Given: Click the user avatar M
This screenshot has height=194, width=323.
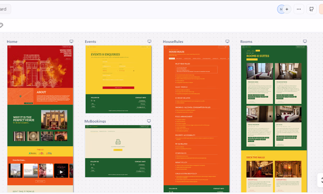Looking at the screenshot, I should pyautogui.click(x=281, y=9).
